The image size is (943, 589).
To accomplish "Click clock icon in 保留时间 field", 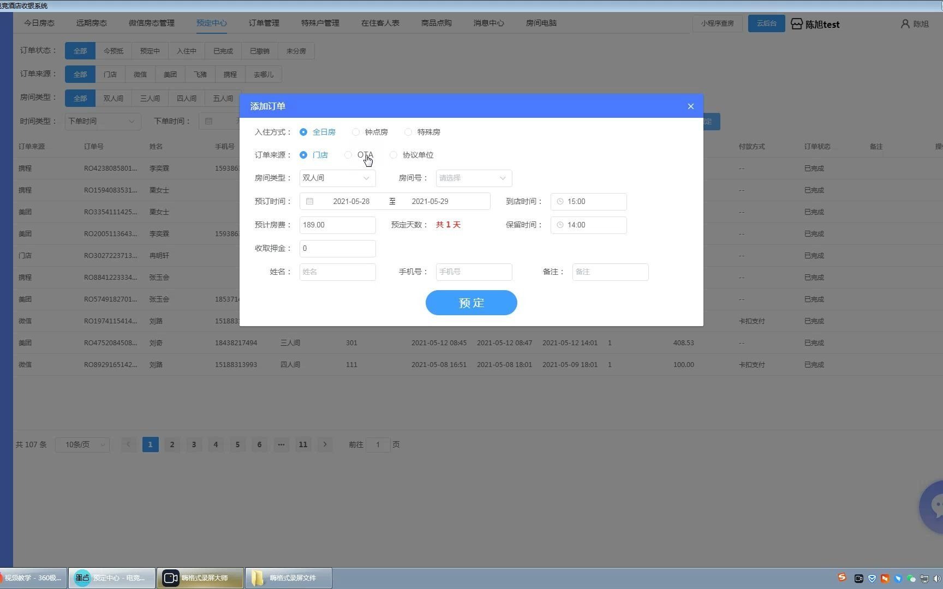I will point(560,225).
